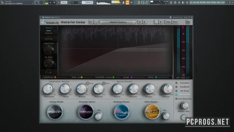
Task: Go to next preset with right arrow
Action: click(x=144, y=22)
